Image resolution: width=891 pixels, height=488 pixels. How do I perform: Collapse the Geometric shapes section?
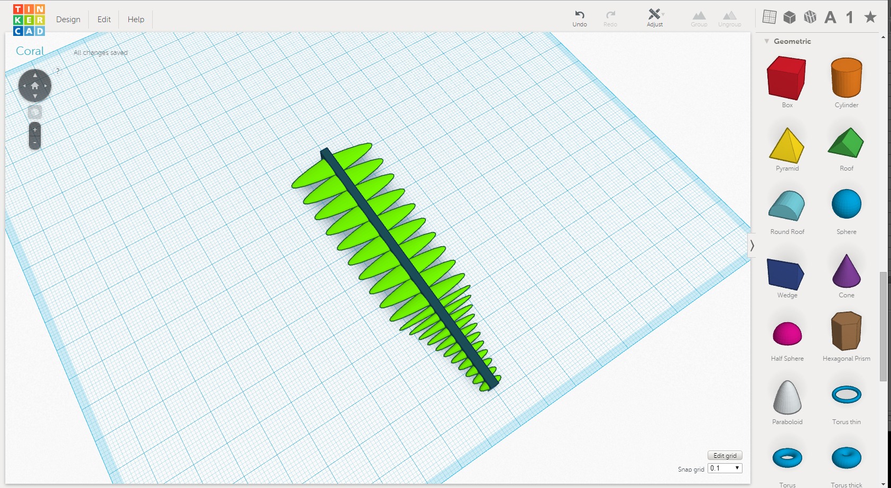coord(767,41)
